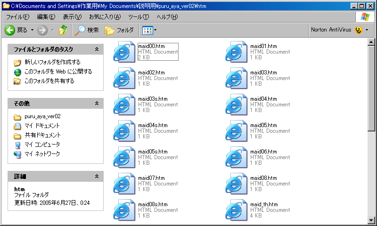The image size is (377, 226).
Task: Open the 表示(V) menu
Action: [72, 17]
